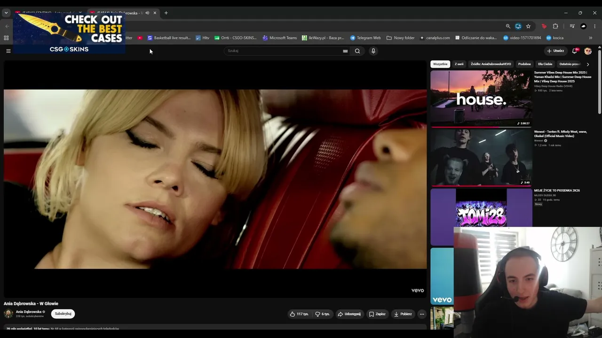
Task: Open the canalplus.com bookmark
Action: (x=435, y=38)
